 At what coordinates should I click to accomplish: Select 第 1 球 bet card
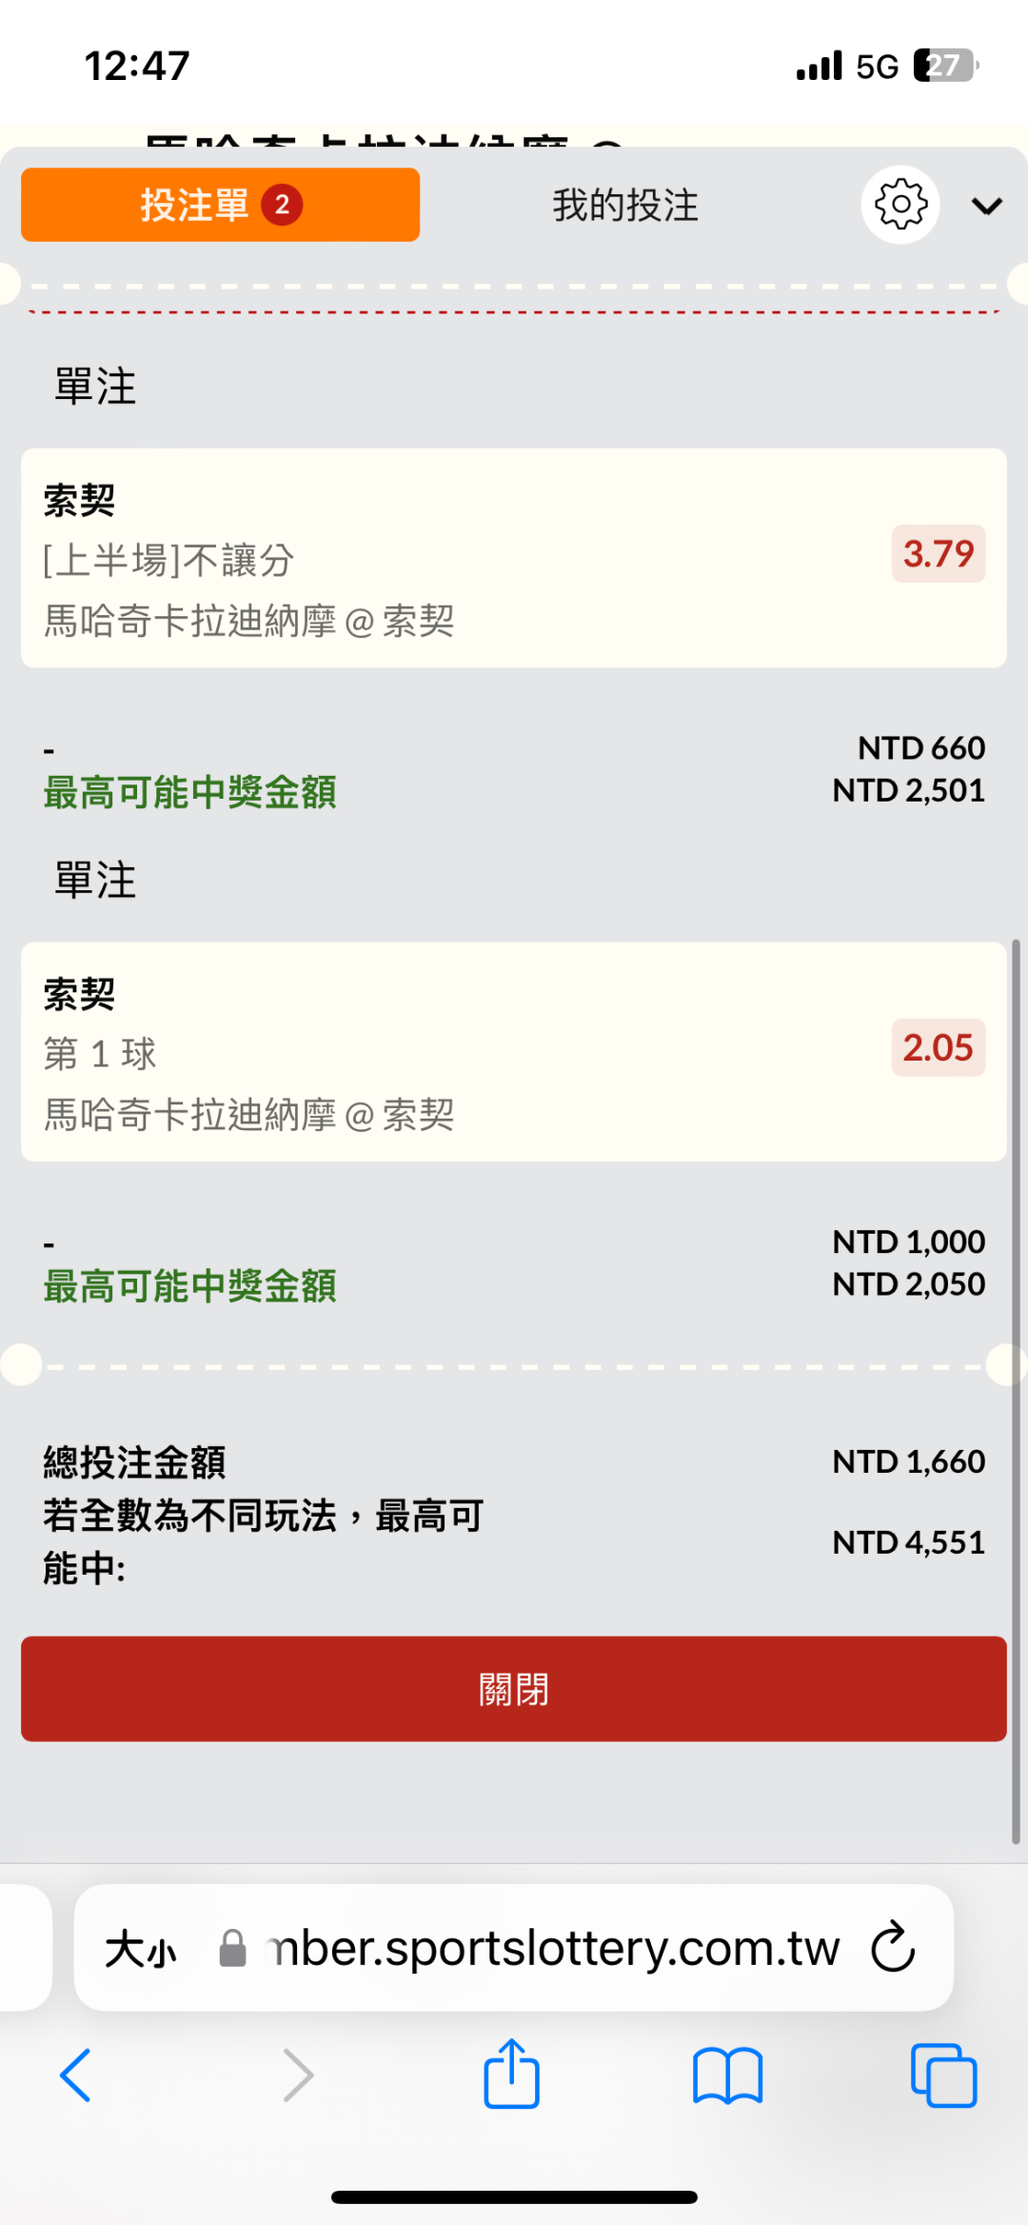tap(457, 1052)
